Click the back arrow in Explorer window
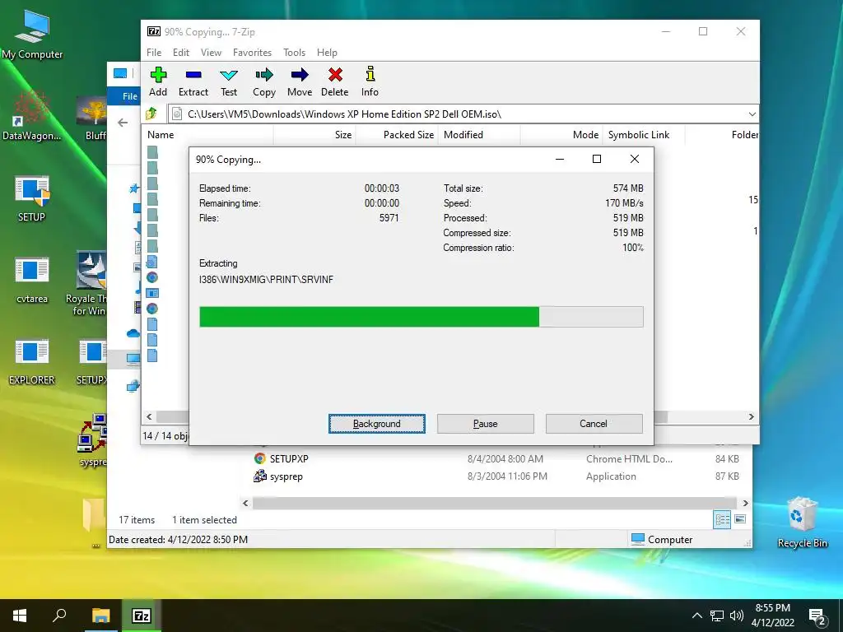The width and height of the screenshot is (843, 632). coord(123,123)
